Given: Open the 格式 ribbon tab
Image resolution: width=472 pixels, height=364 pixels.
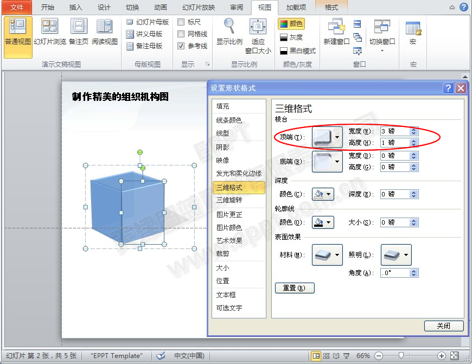Looking at the screenshot, I should pos(331,8).
